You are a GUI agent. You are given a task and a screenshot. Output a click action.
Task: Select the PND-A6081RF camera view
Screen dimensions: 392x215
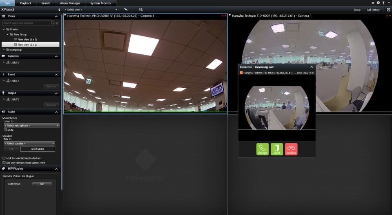pyautogui.click(x=145, y=64)
